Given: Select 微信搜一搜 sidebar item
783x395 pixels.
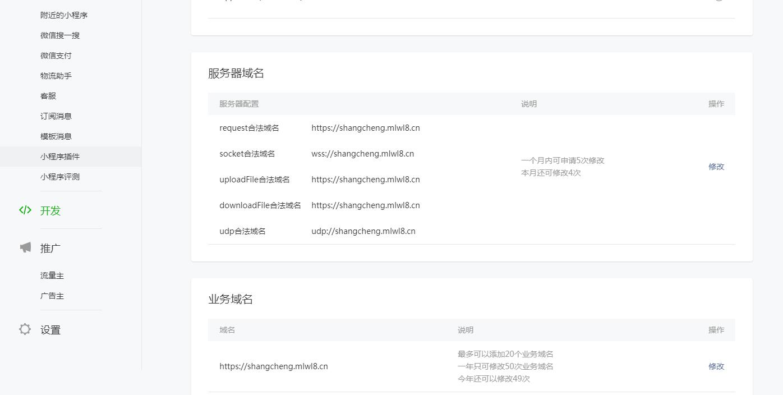Looking at the screenshot, I should (60, 35).
